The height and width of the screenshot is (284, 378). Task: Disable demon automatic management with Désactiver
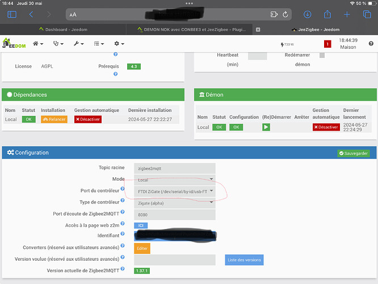(x=326, y=127)
